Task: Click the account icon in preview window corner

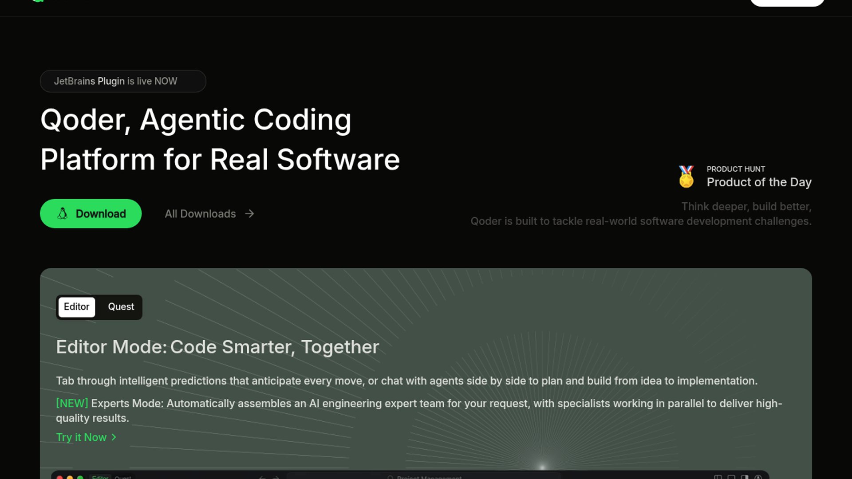Action: pos(758,477)
